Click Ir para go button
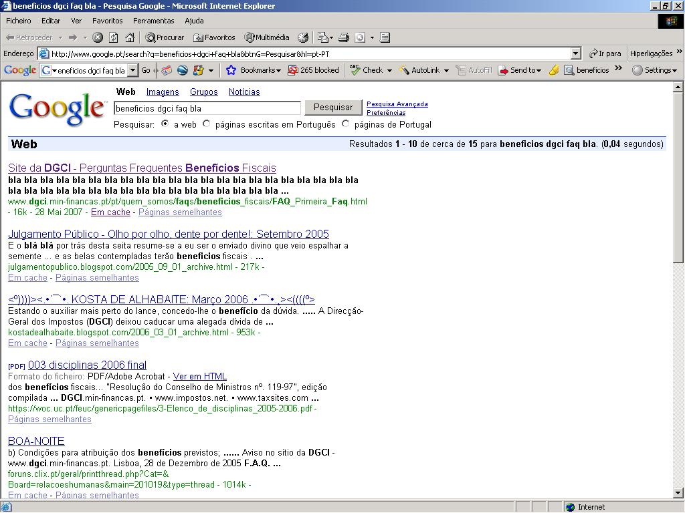This screenshot has height=513, width=685. (605, 53)
